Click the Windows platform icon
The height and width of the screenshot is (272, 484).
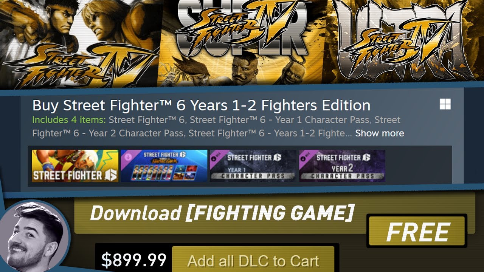coord(445,105)
